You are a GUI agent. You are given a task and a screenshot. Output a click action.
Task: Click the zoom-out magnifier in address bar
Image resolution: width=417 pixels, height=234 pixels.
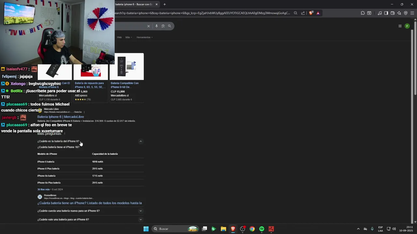coord(295,13)
